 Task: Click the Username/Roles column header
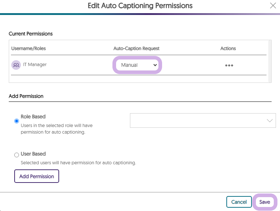pos(28,49)
